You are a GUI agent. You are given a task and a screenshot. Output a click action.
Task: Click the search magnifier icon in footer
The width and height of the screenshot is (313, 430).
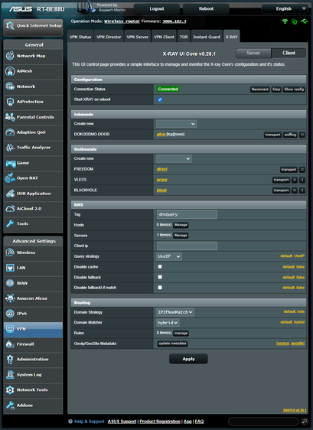(304, 422)
